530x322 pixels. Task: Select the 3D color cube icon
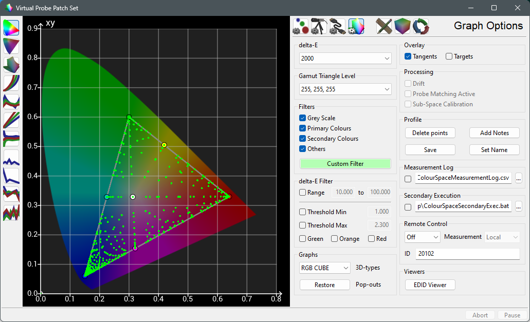point(403,26)
